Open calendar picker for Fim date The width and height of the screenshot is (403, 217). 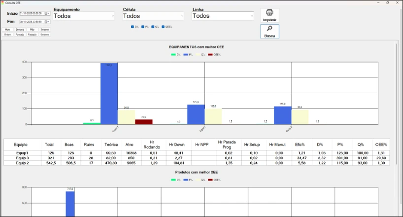point(46,22)
